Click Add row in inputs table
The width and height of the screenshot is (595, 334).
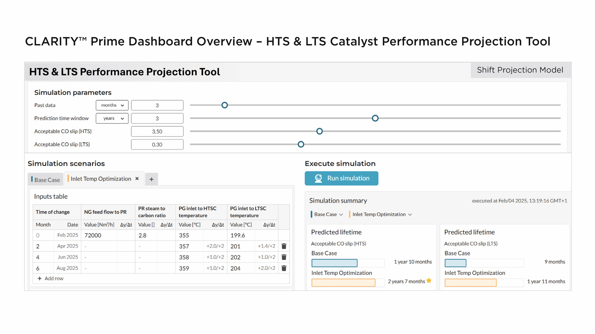pos(51,278)
